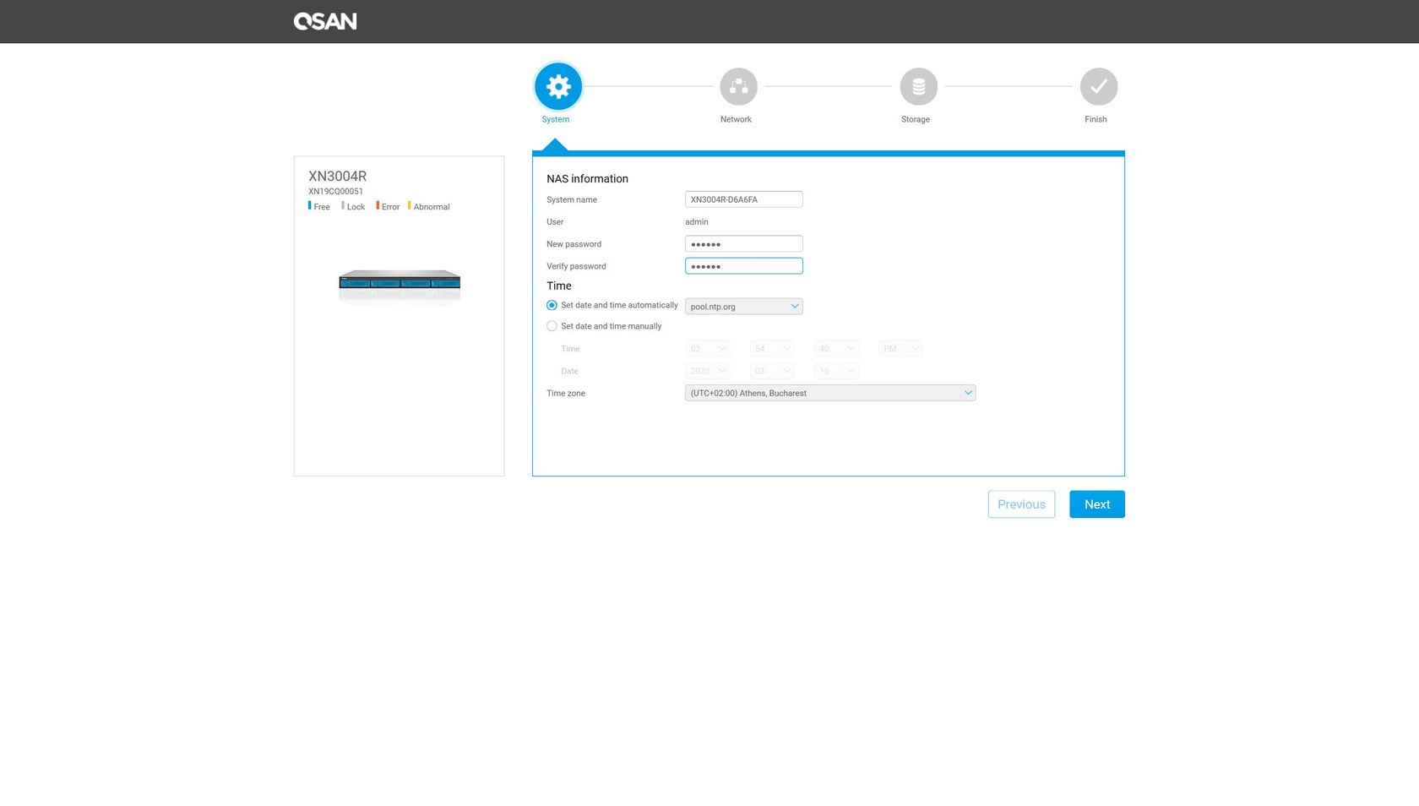
Task: Click the System name label
Action: click(x=572, y=200)
